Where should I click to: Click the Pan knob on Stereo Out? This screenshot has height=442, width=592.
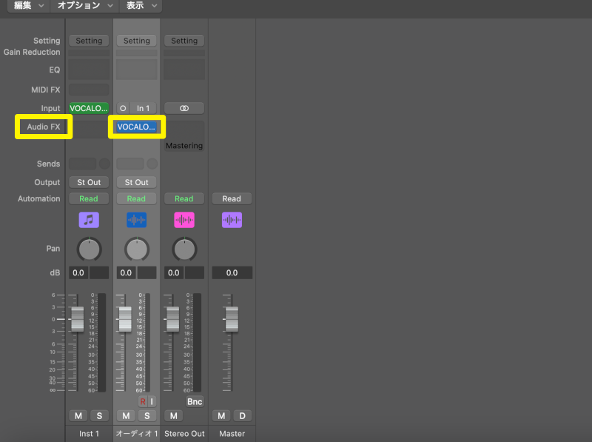pyautogui.click(x=184, y=250)
